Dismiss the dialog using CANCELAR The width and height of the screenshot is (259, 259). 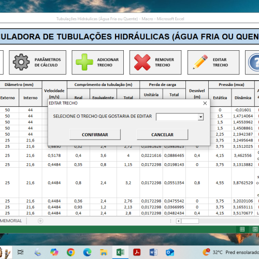point(162,135)
